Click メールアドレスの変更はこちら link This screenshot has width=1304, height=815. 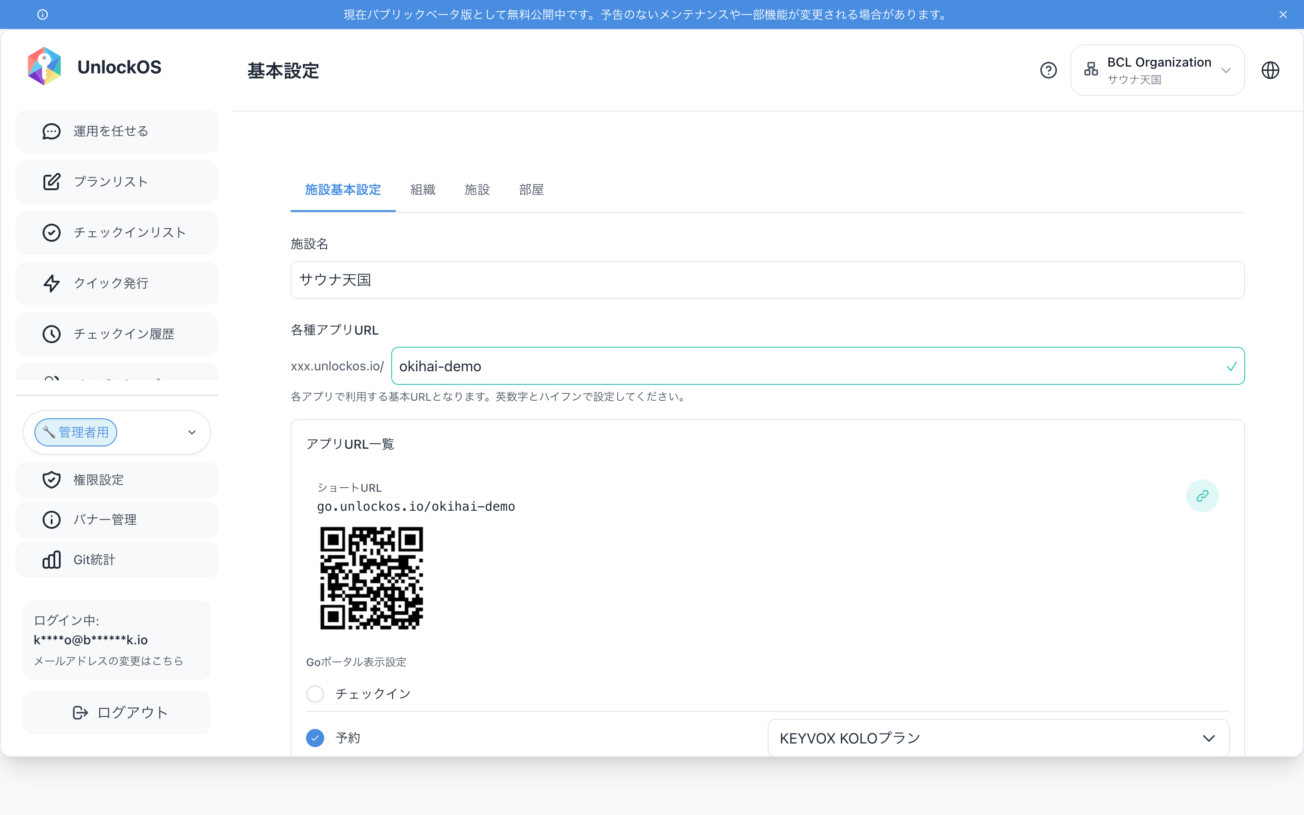108,661
